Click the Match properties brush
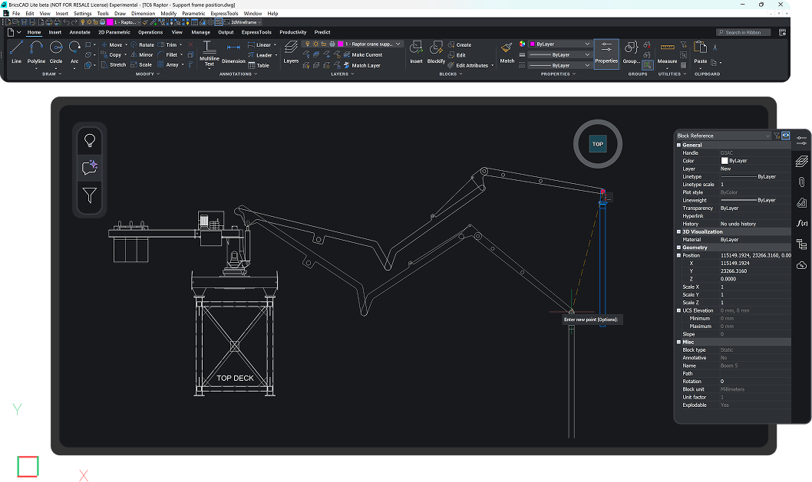 click(x=507, y=52)
